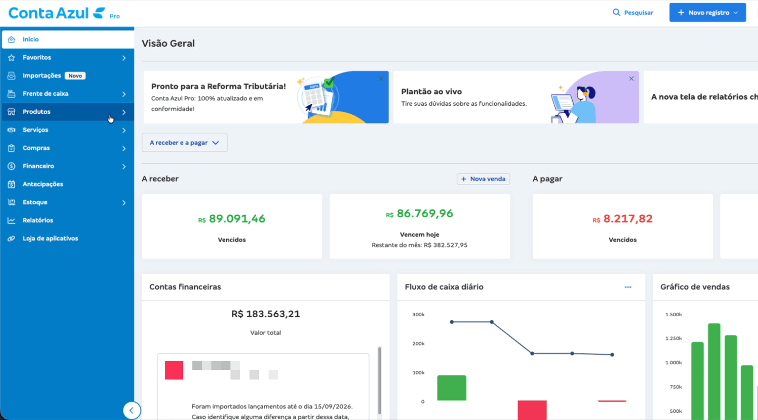Expand the Compras submenu chevron
The width and height of the screenshot is (758, 420).
124,149
